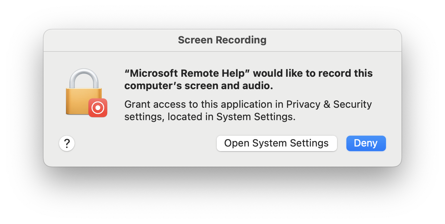
Task: Click the "settings," word starting second description line
Action: [144, 117]
